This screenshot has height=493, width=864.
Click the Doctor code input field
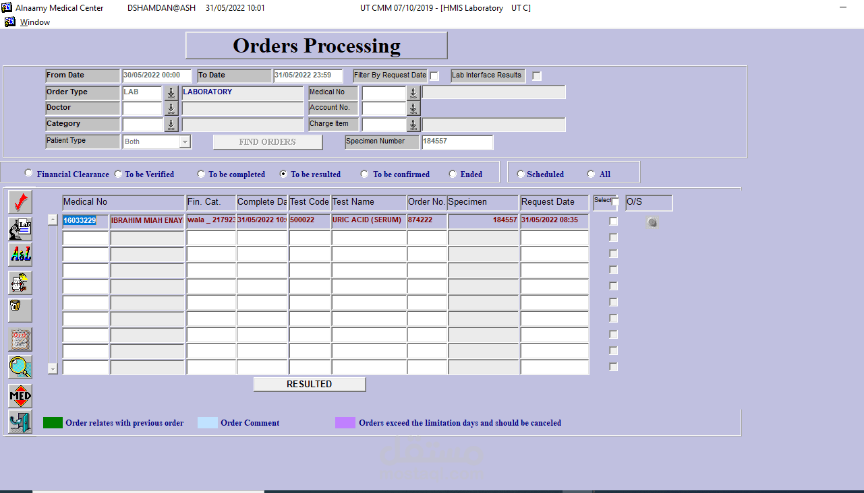[x=142, y=108]
